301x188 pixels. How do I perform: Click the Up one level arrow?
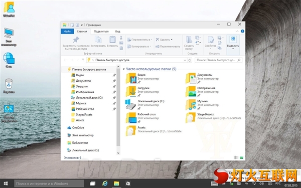[83, 60]
